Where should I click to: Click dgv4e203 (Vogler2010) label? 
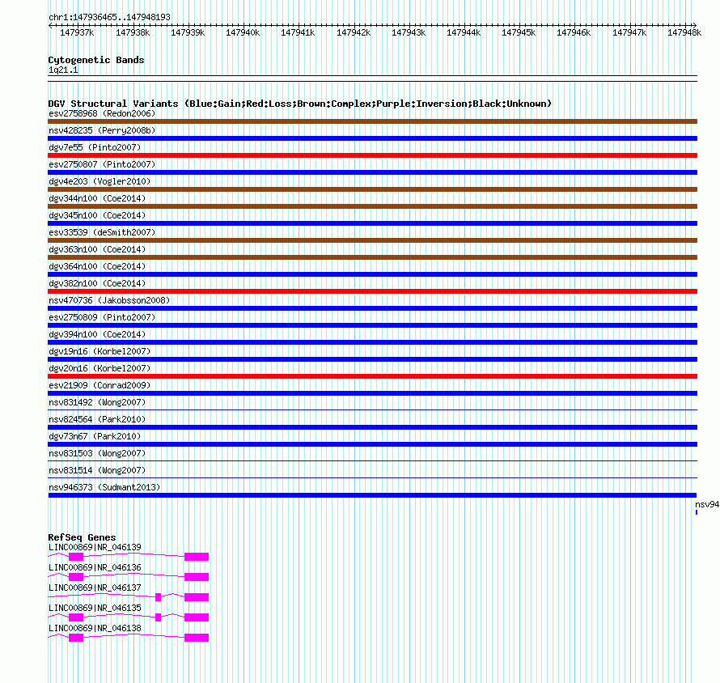click(x=100, y=181)
